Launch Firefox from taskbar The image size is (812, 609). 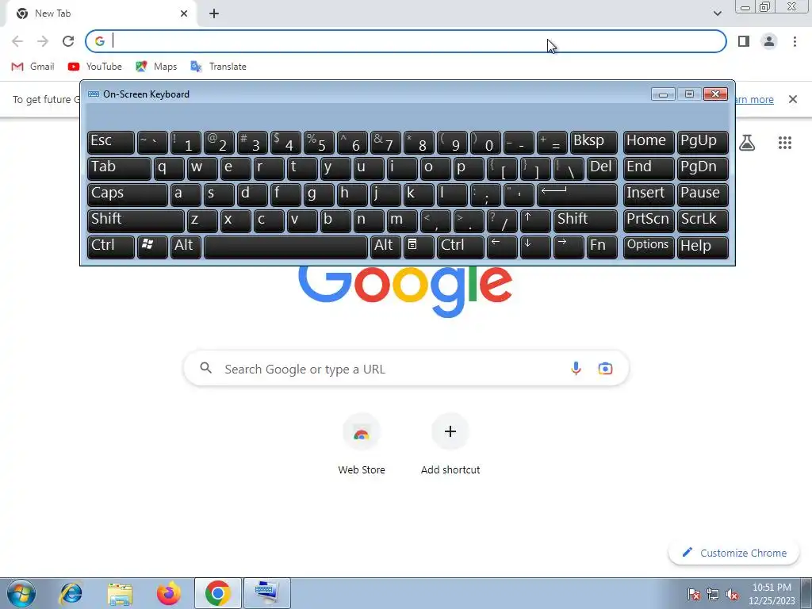(169, 593)
